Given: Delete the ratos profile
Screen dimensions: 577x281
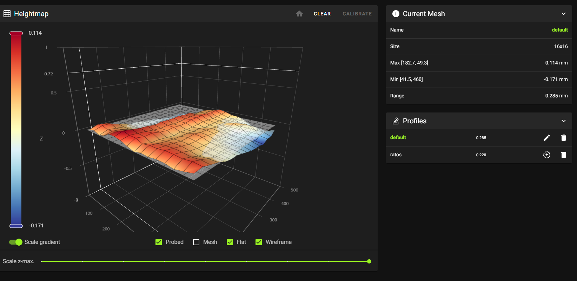Looking at the screenshot, I should pos(563,155).
